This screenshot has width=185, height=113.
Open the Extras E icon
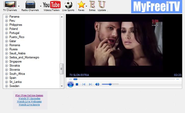coord(92,5)
